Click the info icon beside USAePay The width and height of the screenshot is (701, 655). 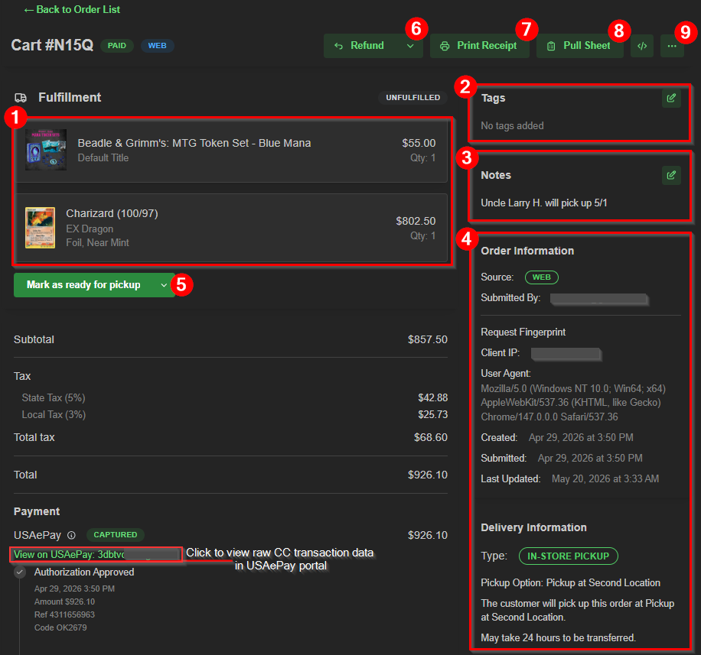coord(71,535)
